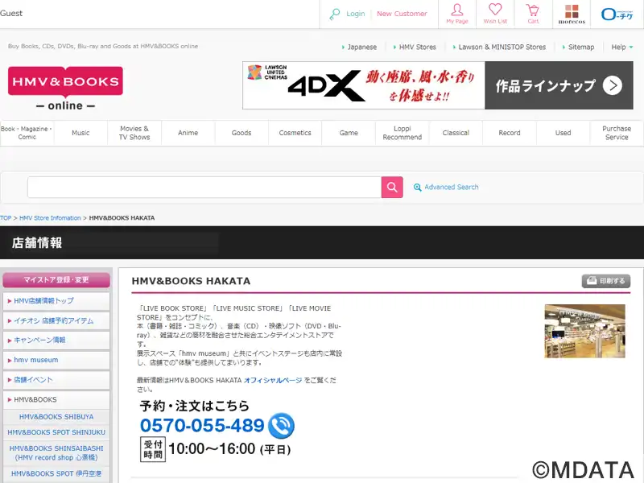Open the shopping Cart icon
The width and height of the screenshot is (644, 483).
pos(533,10)
